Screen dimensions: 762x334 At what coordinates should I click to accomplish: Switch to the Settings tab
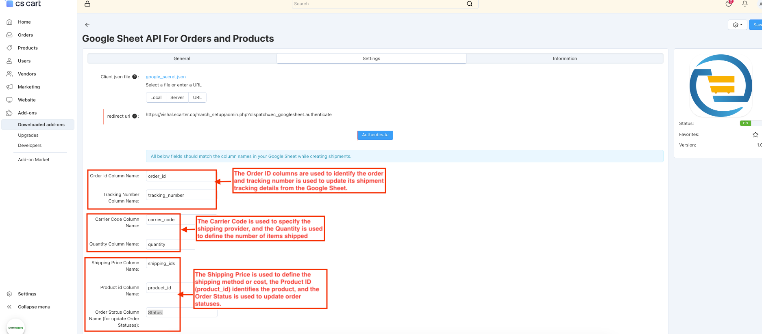(371, 58)
